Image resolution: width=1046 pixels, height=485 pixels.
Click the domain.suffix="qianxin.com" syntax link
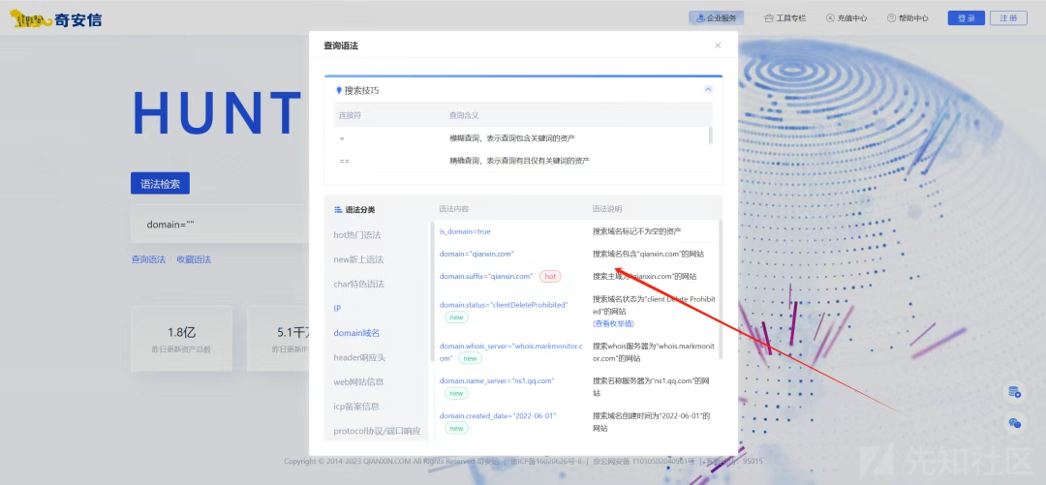pyautogui.click(x=485, y=276)
